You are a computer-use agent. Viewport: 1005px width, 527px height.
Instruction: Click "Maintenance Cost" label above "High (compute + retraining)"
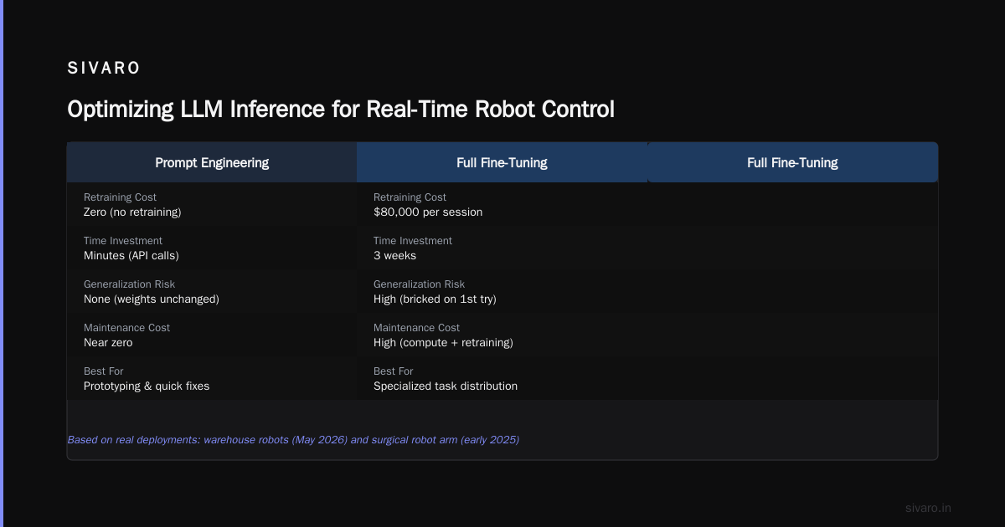coord(416,328)
